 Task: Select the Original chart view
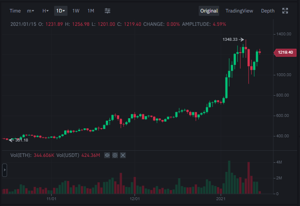coord(209,11)
